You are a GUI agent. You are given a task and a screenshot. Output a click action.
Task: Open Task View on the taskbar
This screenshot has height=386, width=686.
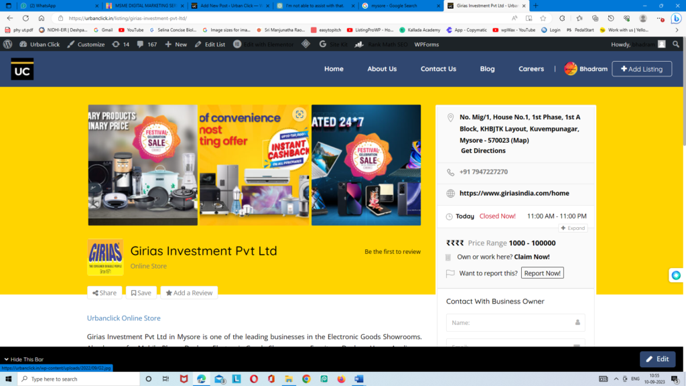click(166, 379)
